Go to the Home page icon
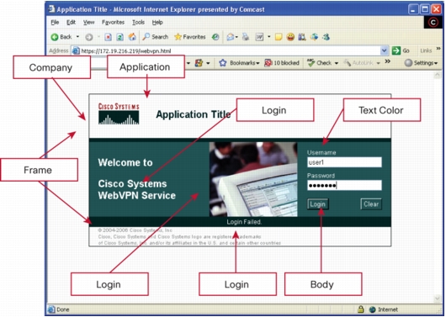 132,37
